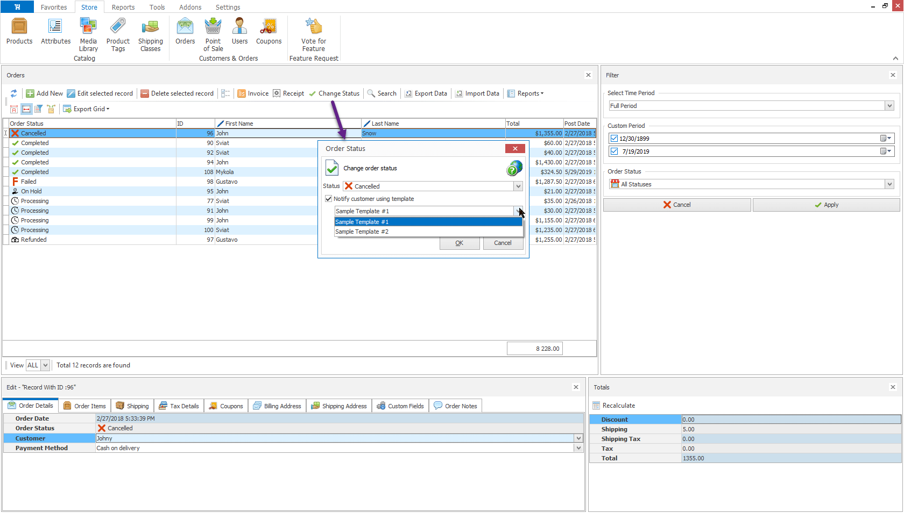Click OK in Order Status dialog

point(459,243)
